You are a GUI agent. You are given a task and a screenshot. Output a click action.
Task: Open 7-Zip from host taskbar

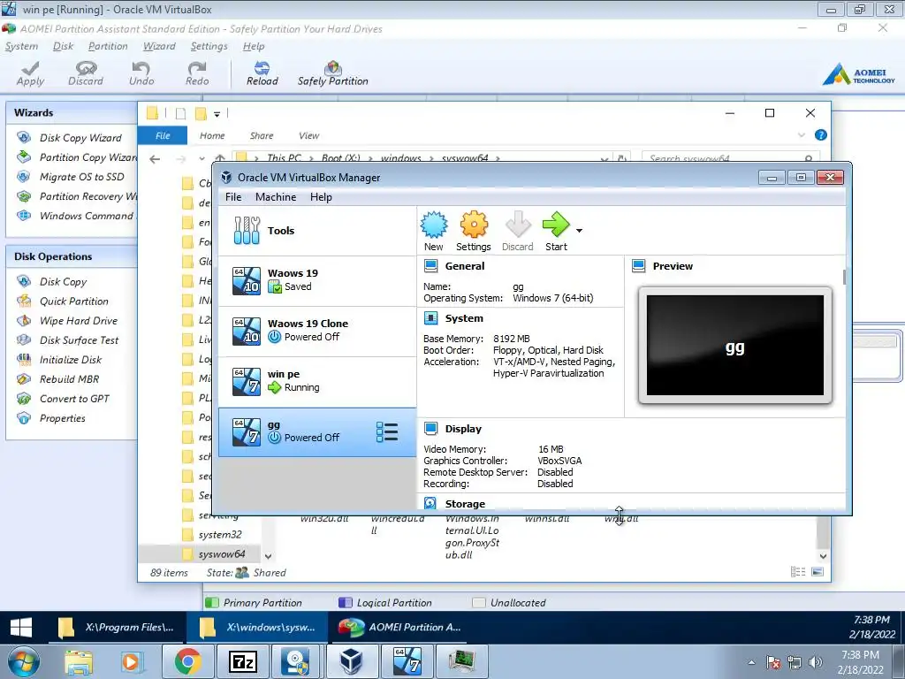coord(242,661)
